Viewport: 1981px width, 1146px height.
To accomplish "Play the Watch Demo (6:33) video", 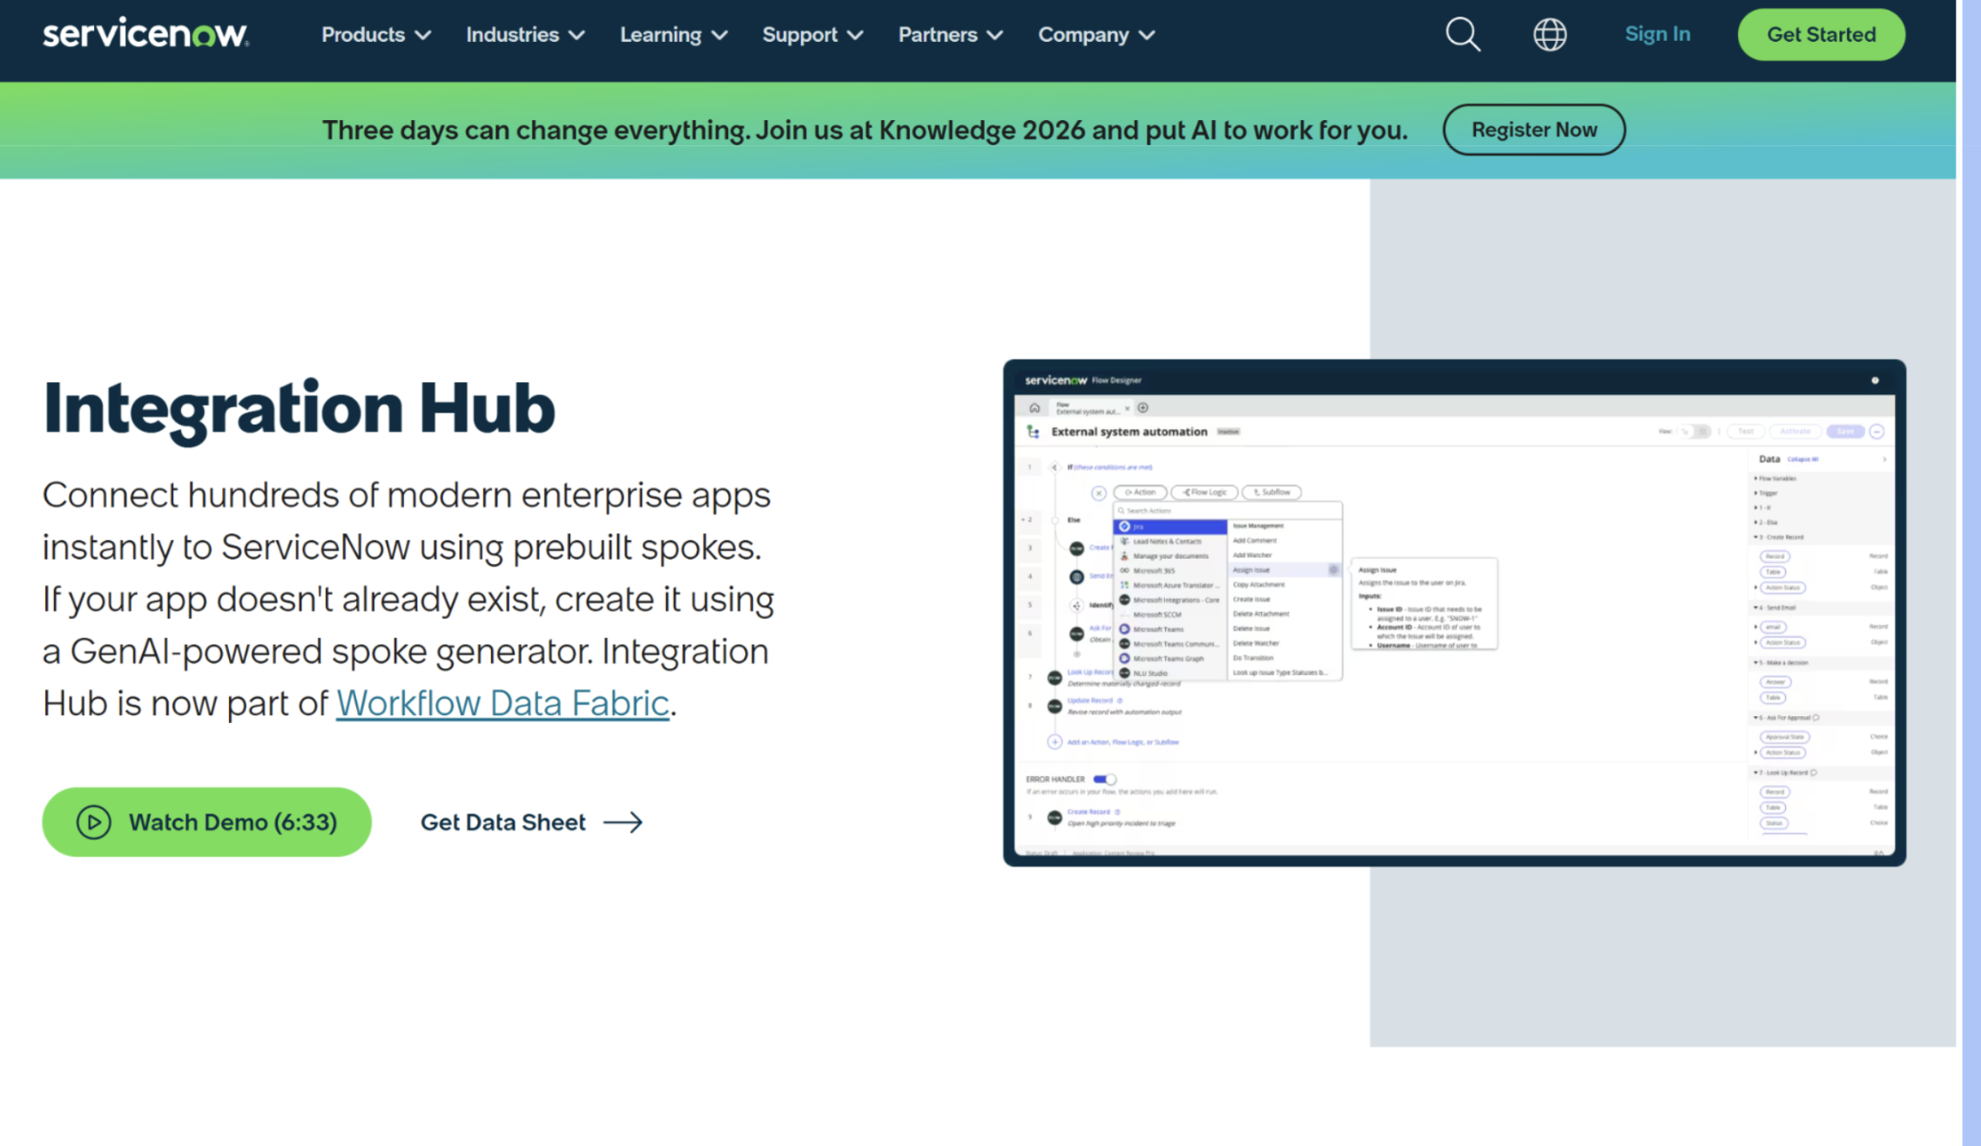I will (206, 822).
